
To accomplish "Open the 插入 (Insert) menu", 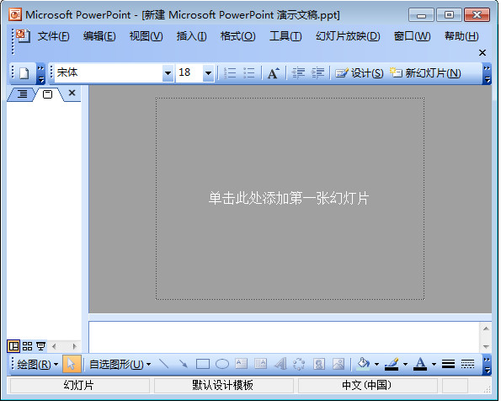I will [x=191, y=36].
